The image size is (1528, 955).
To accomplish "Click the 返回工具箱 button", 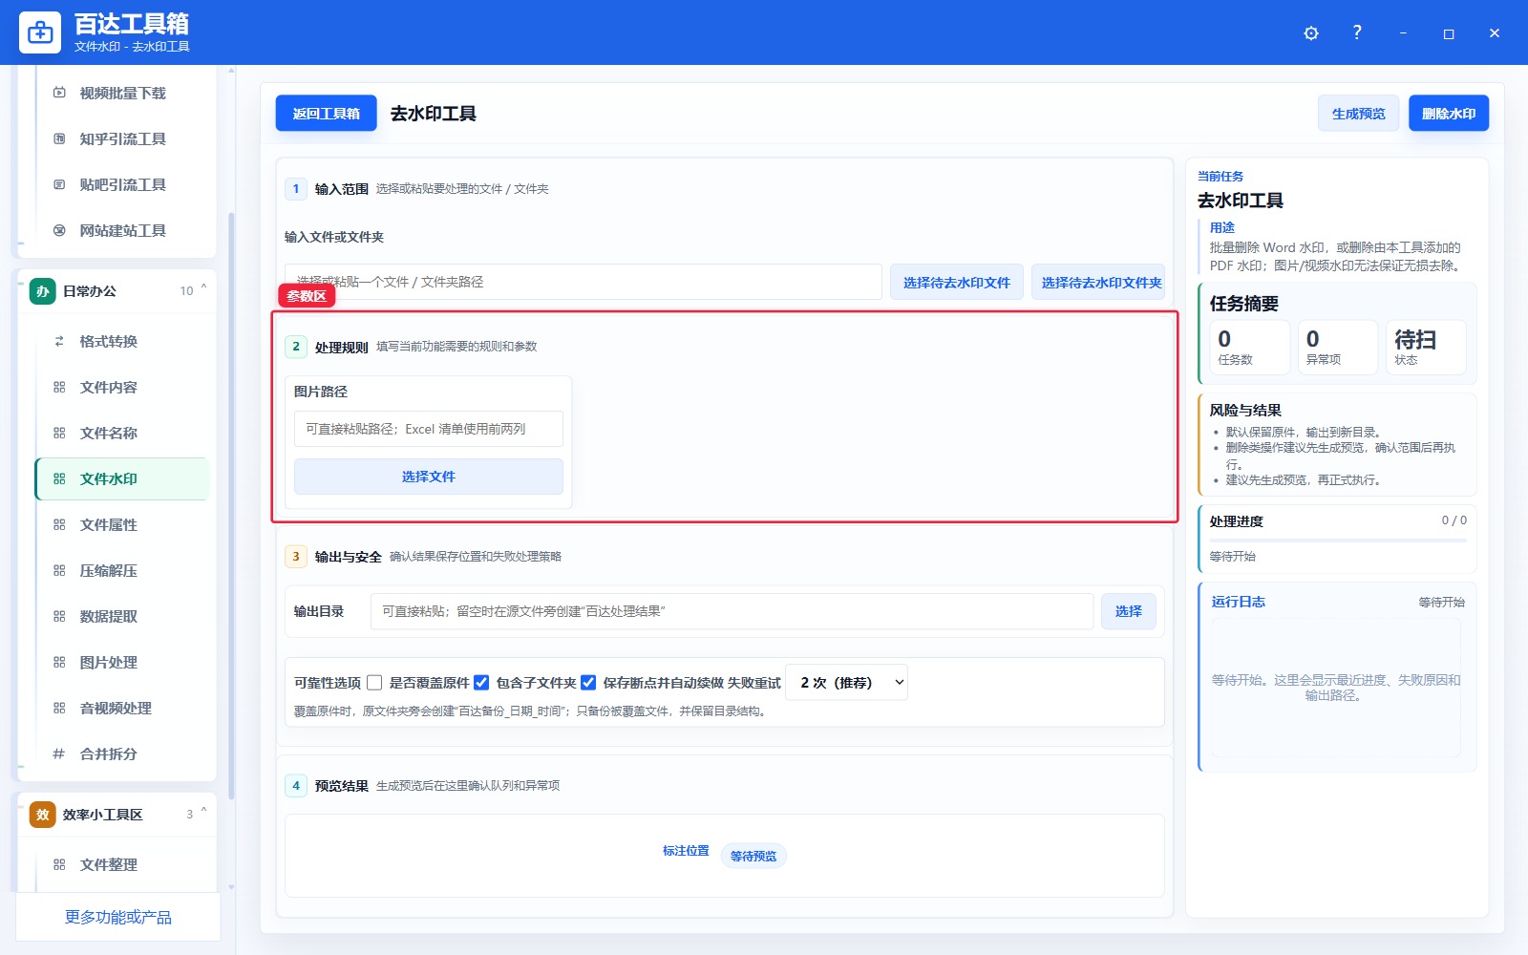I will (x=327, y=114).
